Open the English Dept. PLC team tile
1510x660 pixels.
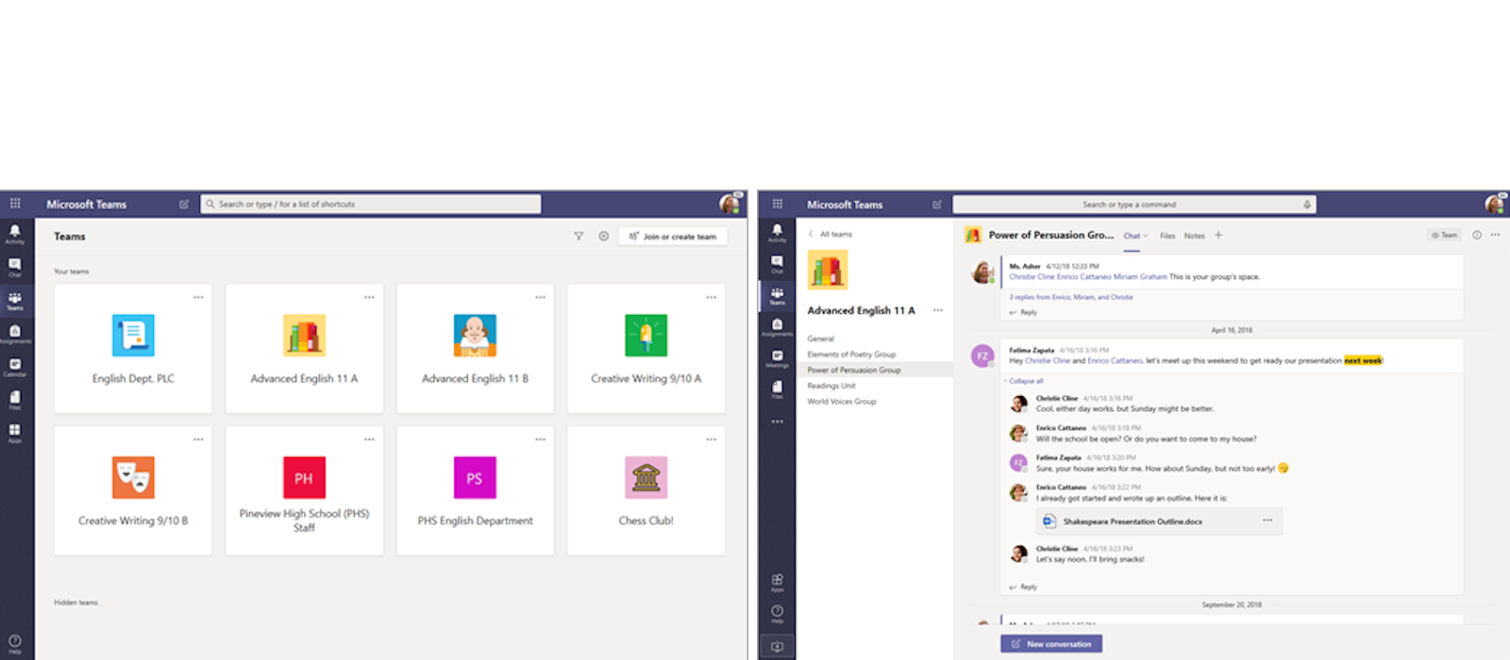[x=133, y=349]
